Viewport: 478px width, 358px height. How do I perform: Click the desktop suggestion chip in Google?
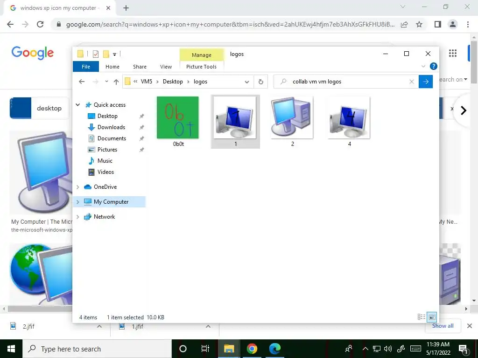(x=39, y=108)
